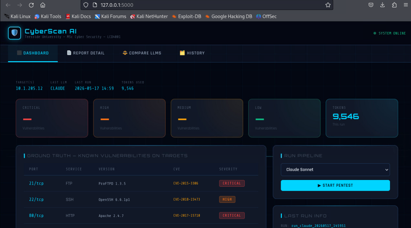411x228 pixels.
Task: Click the Apache 2.4.7 version cell
Action: pyautogui.click(x=111, y=216)
